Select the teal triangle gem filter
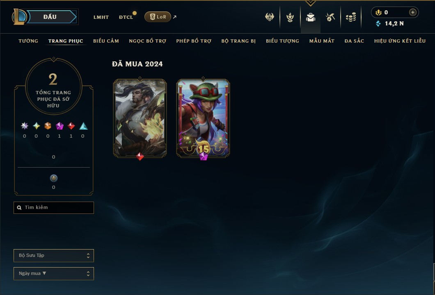Image resolution: width=435 pixels, height=295 pixels. [x=83, y=126]
